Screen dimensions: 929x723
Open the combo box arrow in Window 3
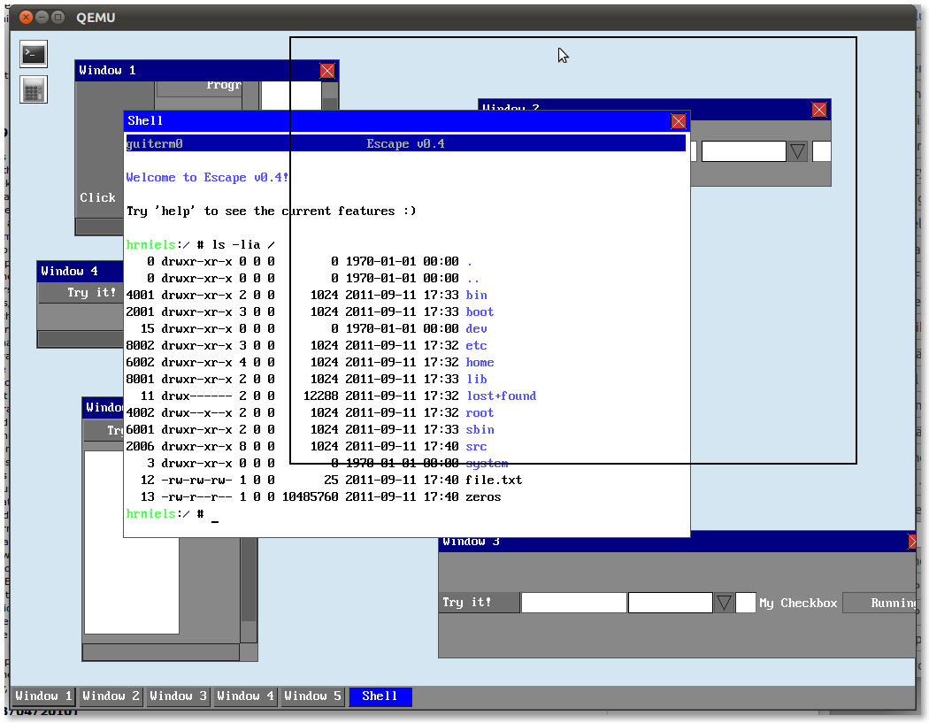724,603
